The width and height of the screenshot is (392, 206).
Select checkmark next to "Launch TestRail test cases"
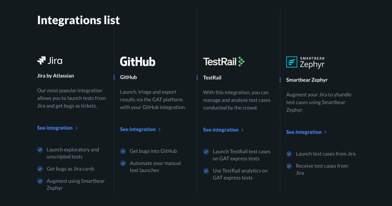[206, 152]
